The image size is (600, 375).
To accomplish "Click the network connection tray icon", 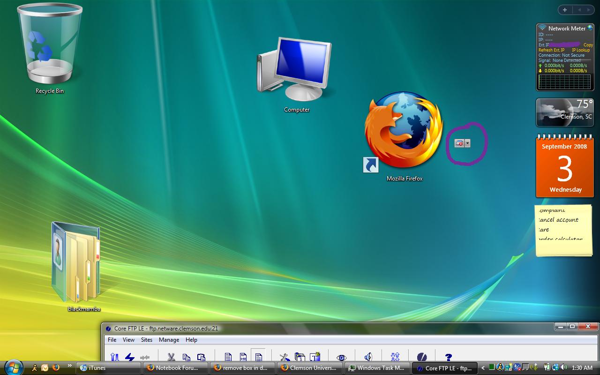I will [556, 367].
